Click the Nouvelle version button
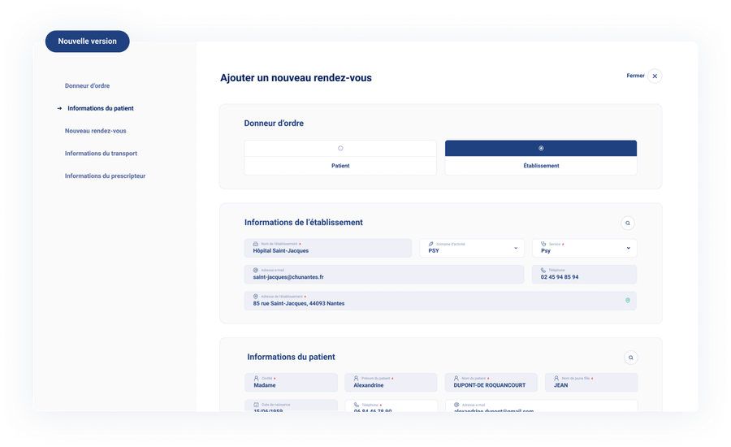The width and height of the screenshot is (731, 447). click(x=87, y=41)
